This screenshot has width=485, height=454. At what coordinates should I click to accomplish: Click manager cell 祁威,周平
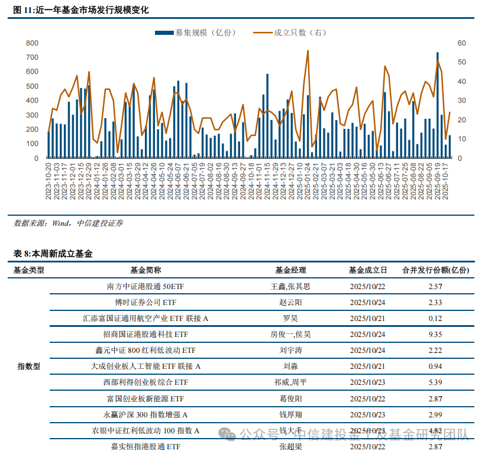point(290,382)
